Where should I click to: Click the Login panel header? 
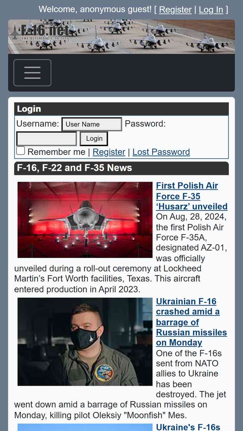121,109
